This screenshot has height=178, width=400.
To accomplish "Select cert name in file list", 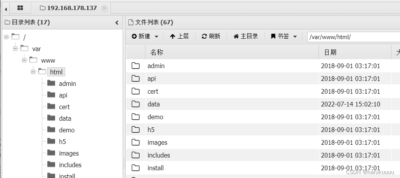I will (153, 92).
